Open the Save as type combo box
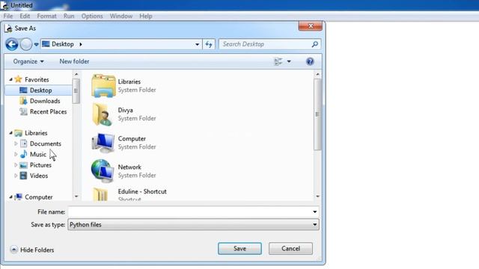 193,225
